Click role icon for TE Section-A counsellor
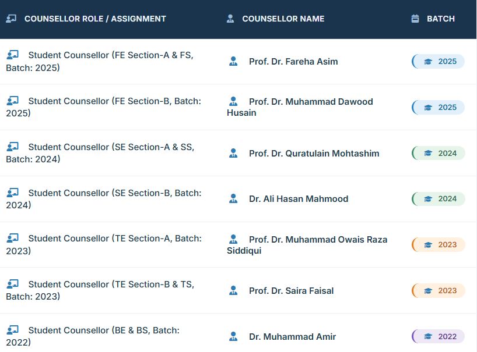Image resolution: width=477 pixels, height=352 pixels. click(x=12, y=238)
